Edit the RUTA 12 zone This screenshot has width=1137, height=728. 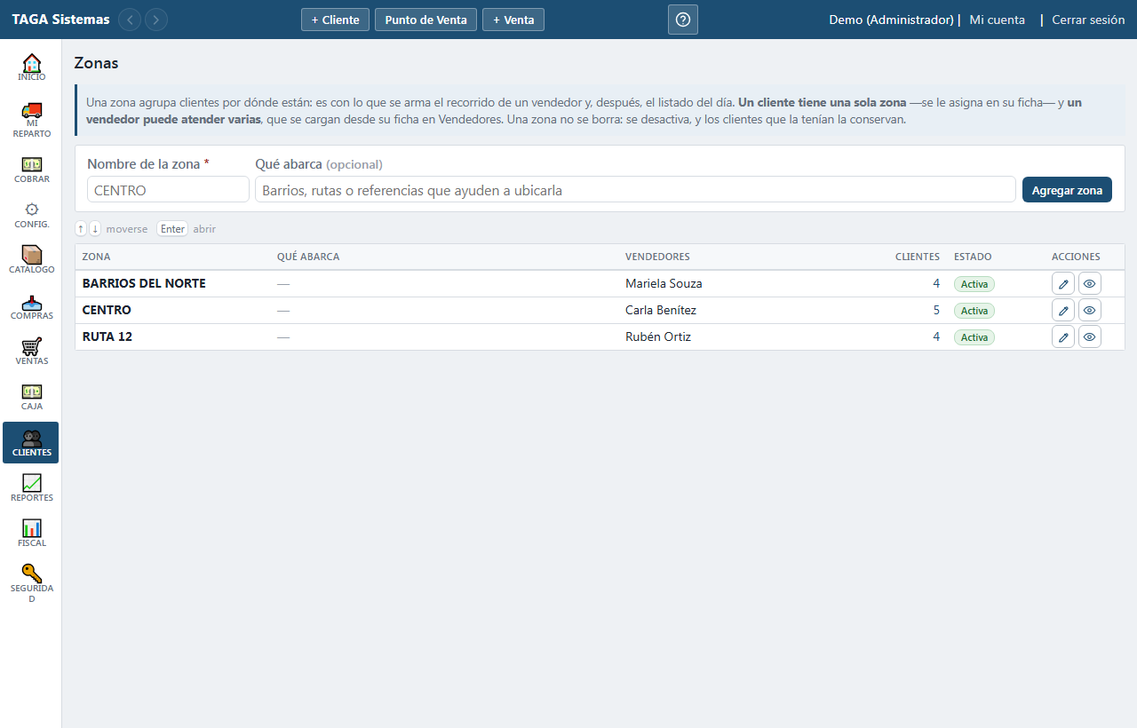click(x=1063, y=337)
